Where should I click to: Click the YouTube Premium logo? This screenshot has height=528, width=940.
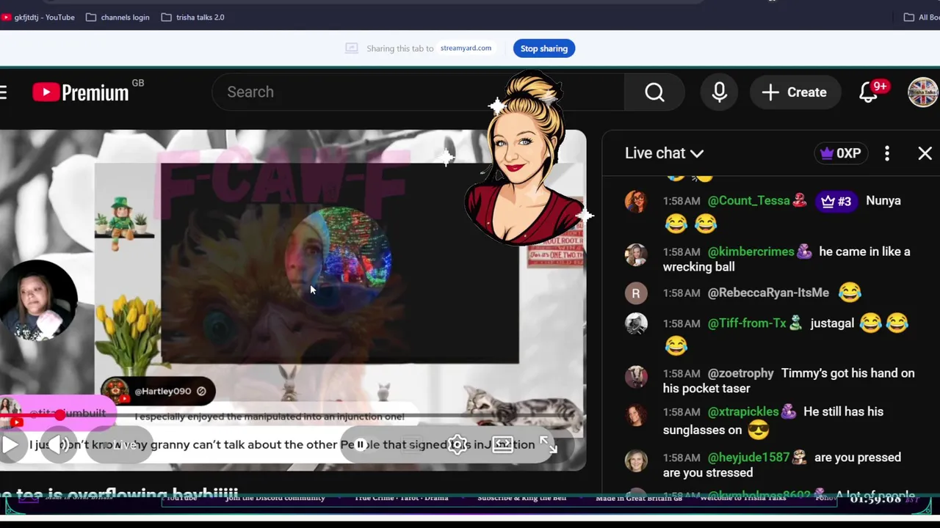(81, 92)
